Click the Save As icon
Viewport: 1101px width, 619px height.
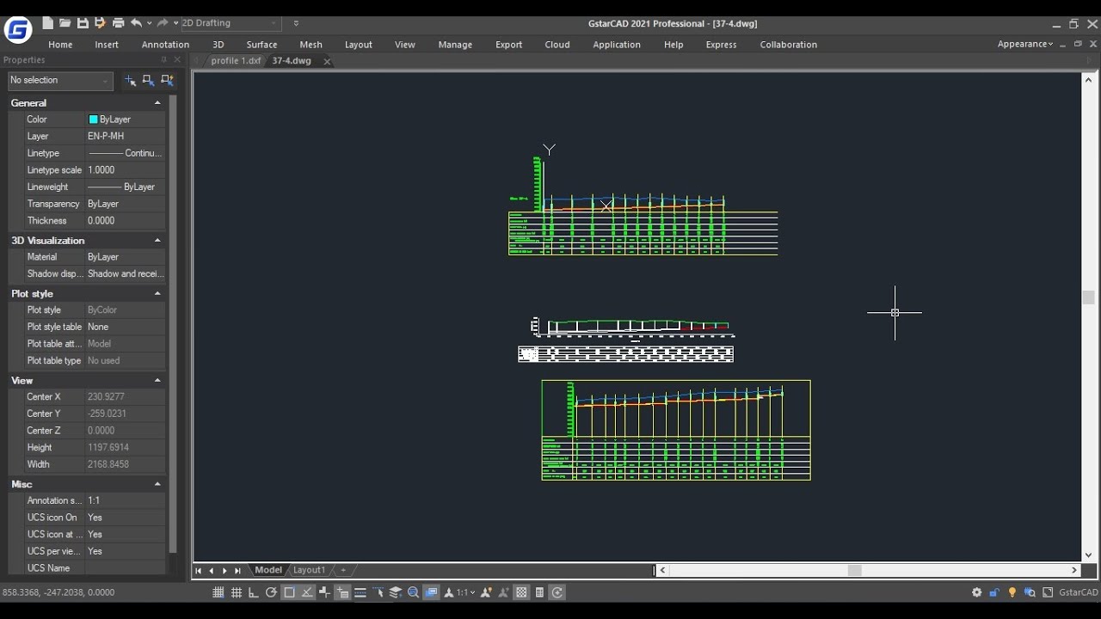point(100,23)
